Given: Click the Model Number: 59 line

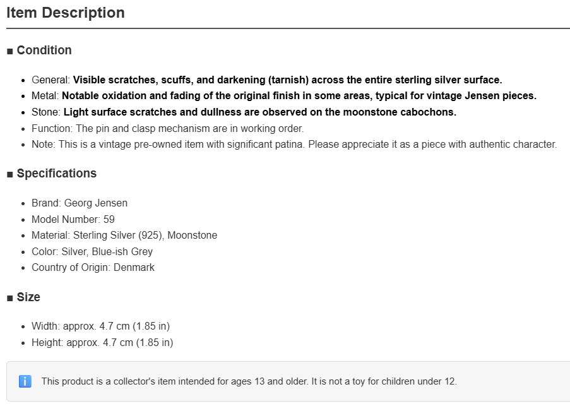Looking at the screenshot, I should 73,219.
